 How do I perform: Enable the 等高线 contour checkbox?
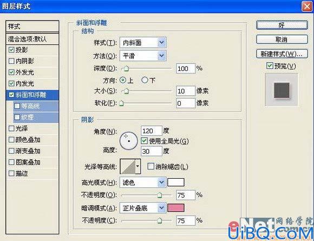17,106
